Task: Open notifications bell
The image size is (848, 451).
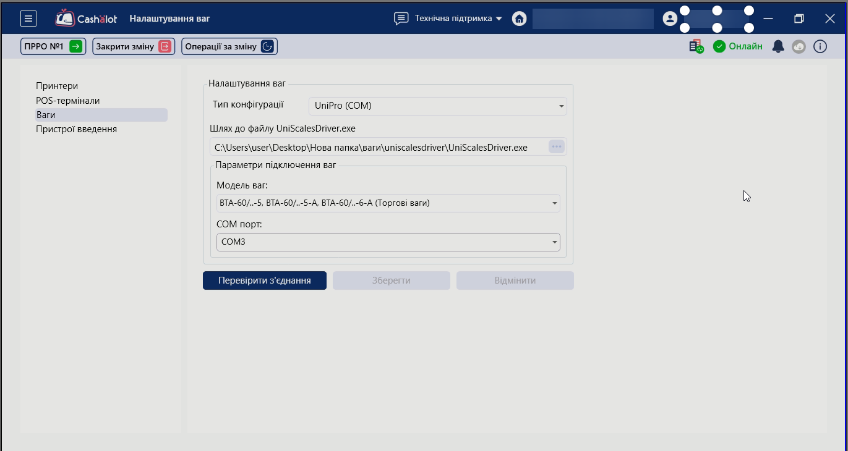Action: (x=779, y=46)
